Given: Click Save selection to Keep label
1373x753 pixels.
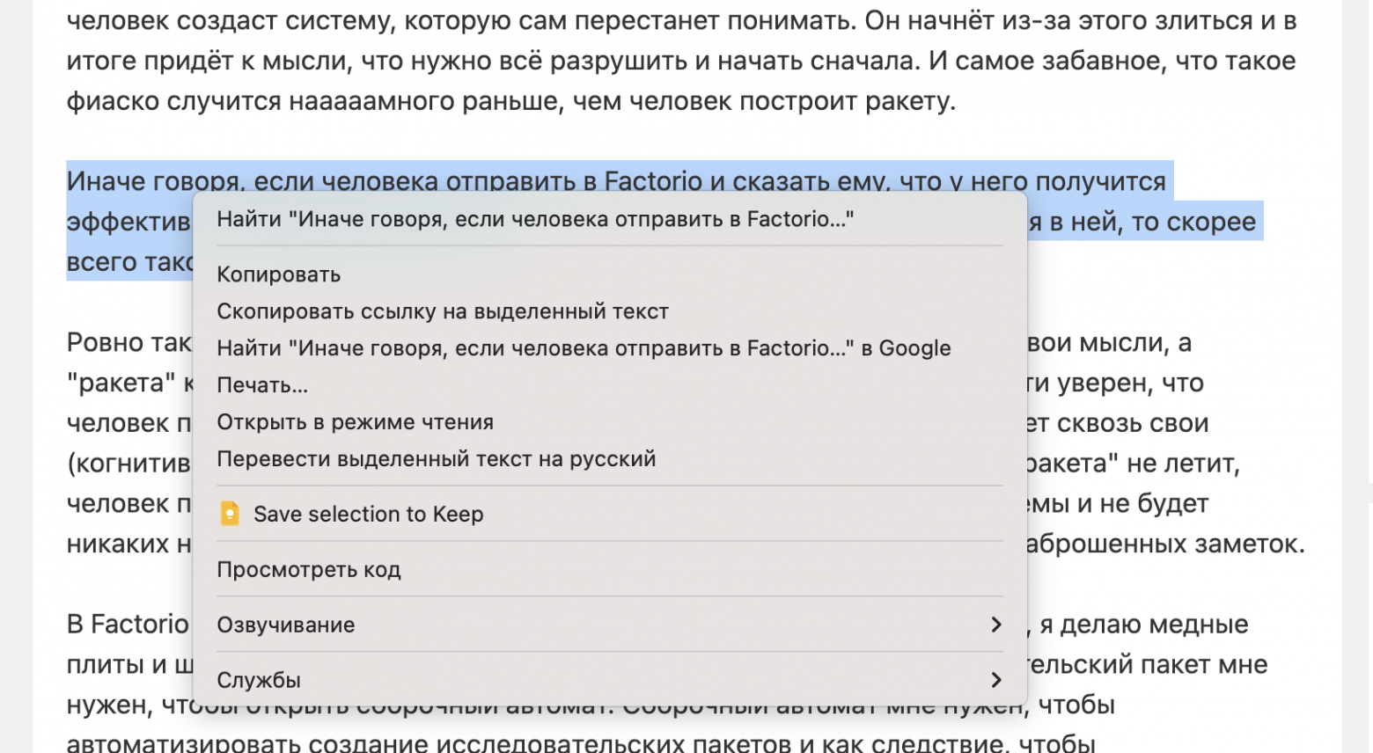Looking at the screenshot, I should click(368, 514).
